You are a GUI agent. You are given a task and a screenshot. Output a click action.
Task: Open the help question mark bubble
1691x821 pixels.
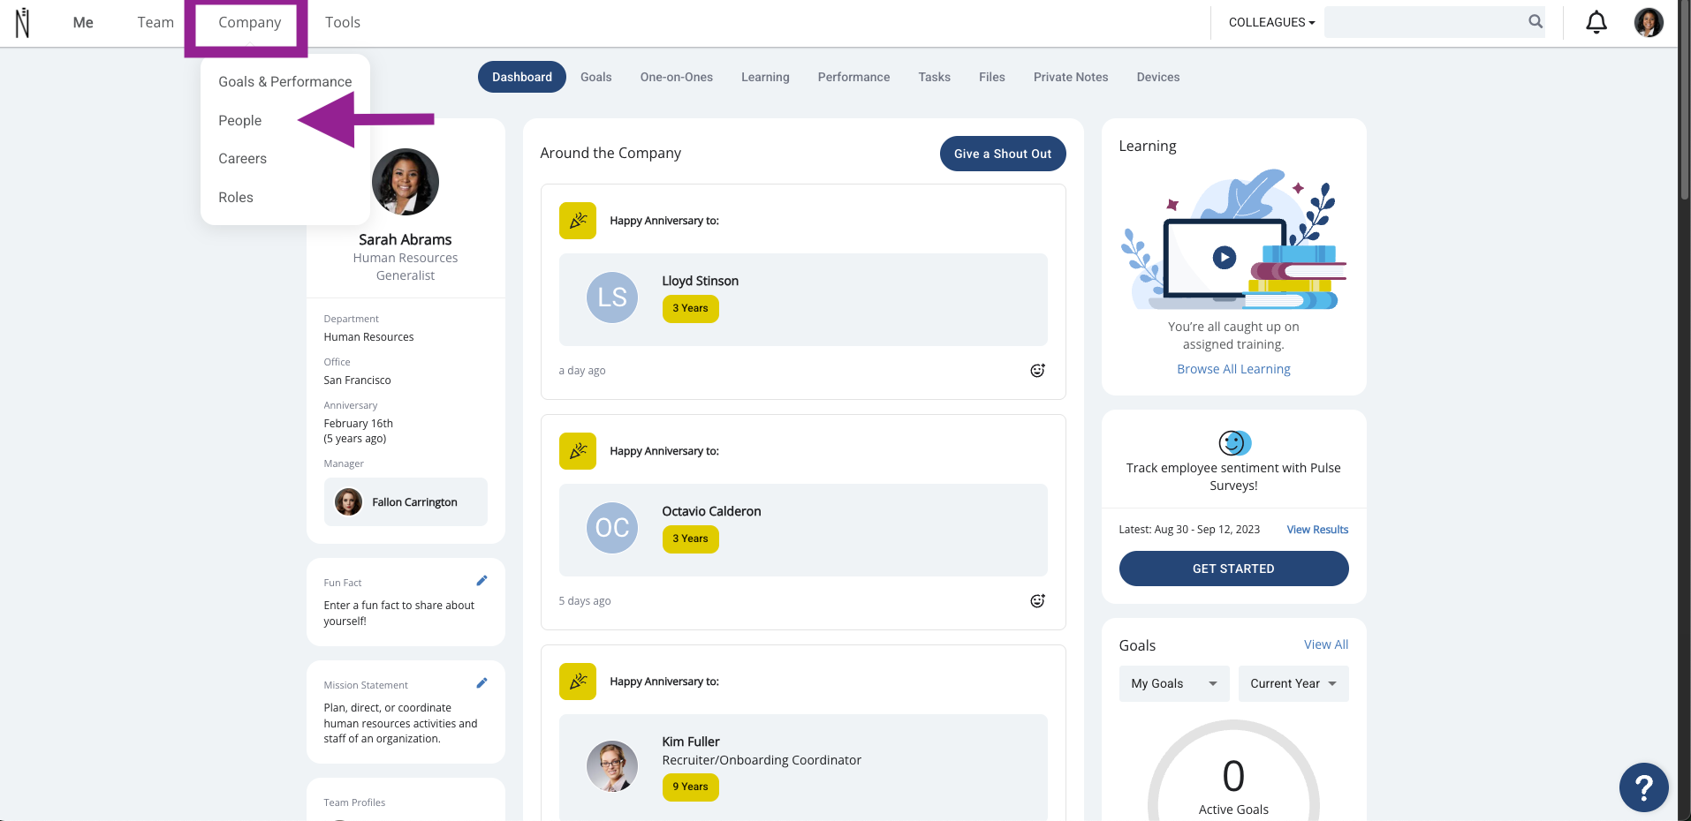1643,787
